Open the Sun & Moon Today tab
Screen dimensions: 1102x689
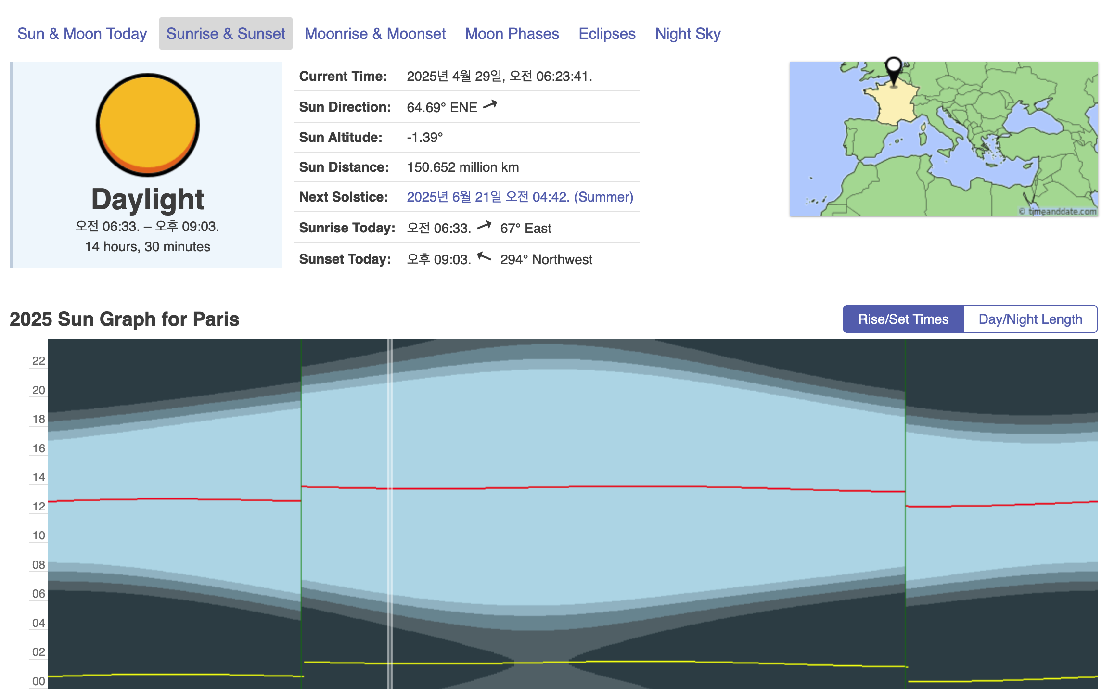click(82, 34)
